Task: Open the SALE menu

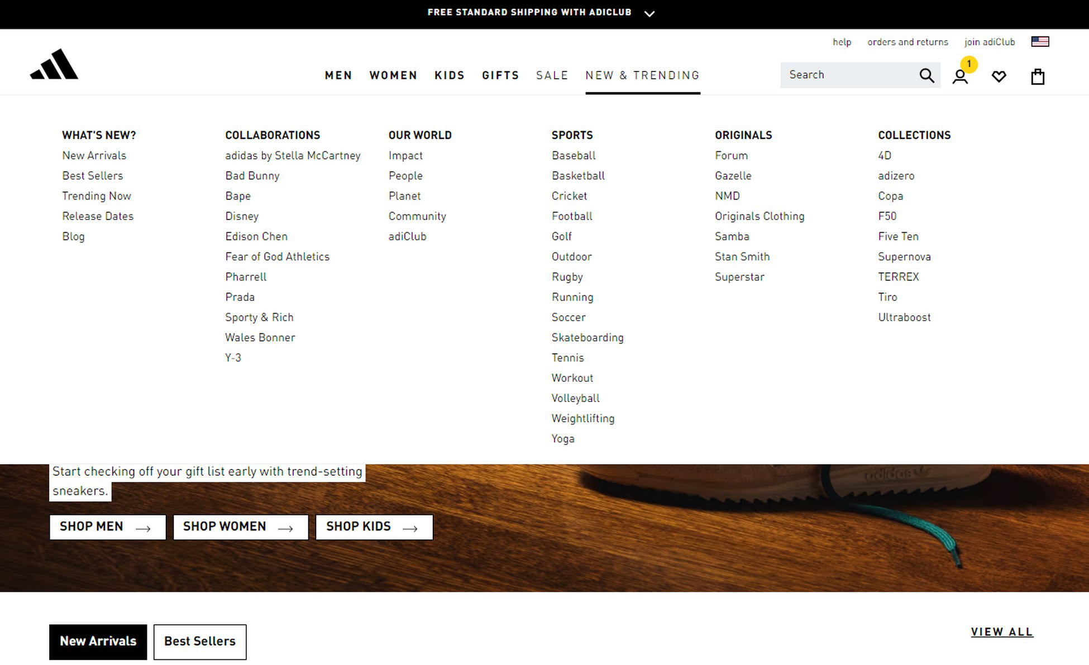Action: tap(552, 75)
